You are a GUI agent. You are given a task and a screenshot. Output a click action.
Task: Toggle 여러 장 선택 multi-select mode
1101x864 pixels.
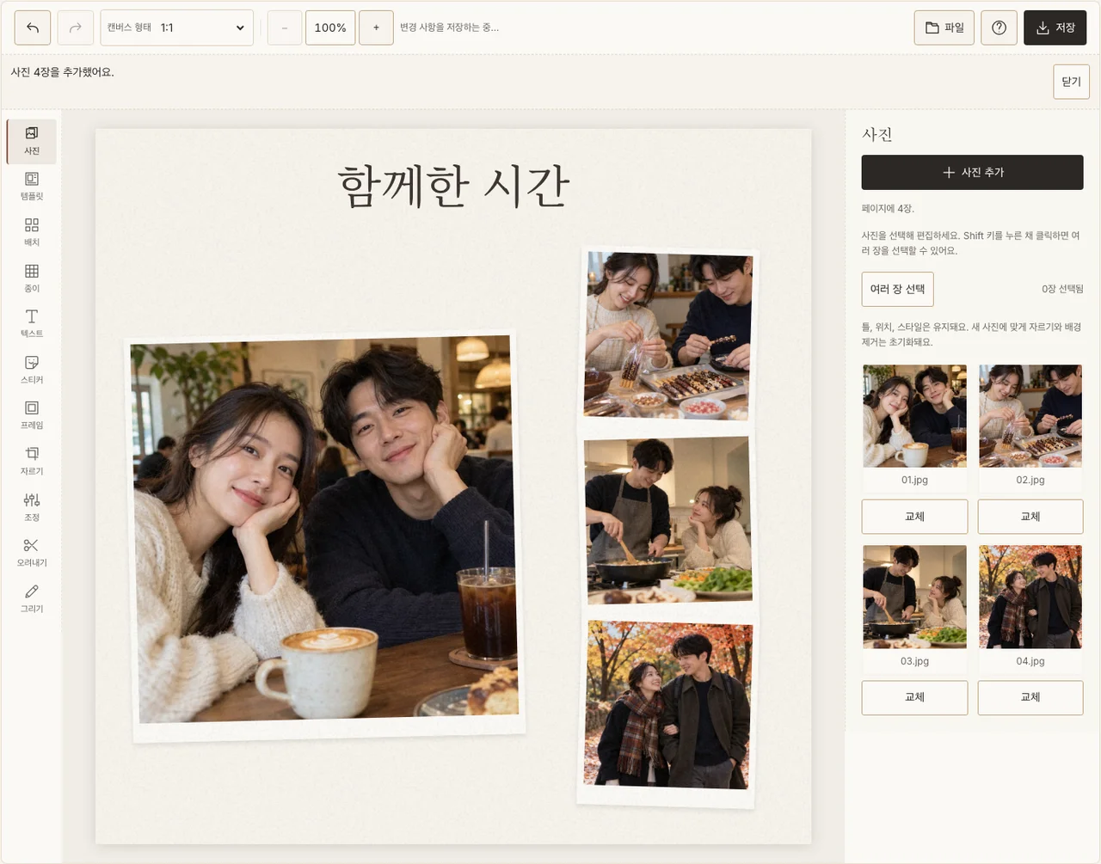tap(897, 289)
